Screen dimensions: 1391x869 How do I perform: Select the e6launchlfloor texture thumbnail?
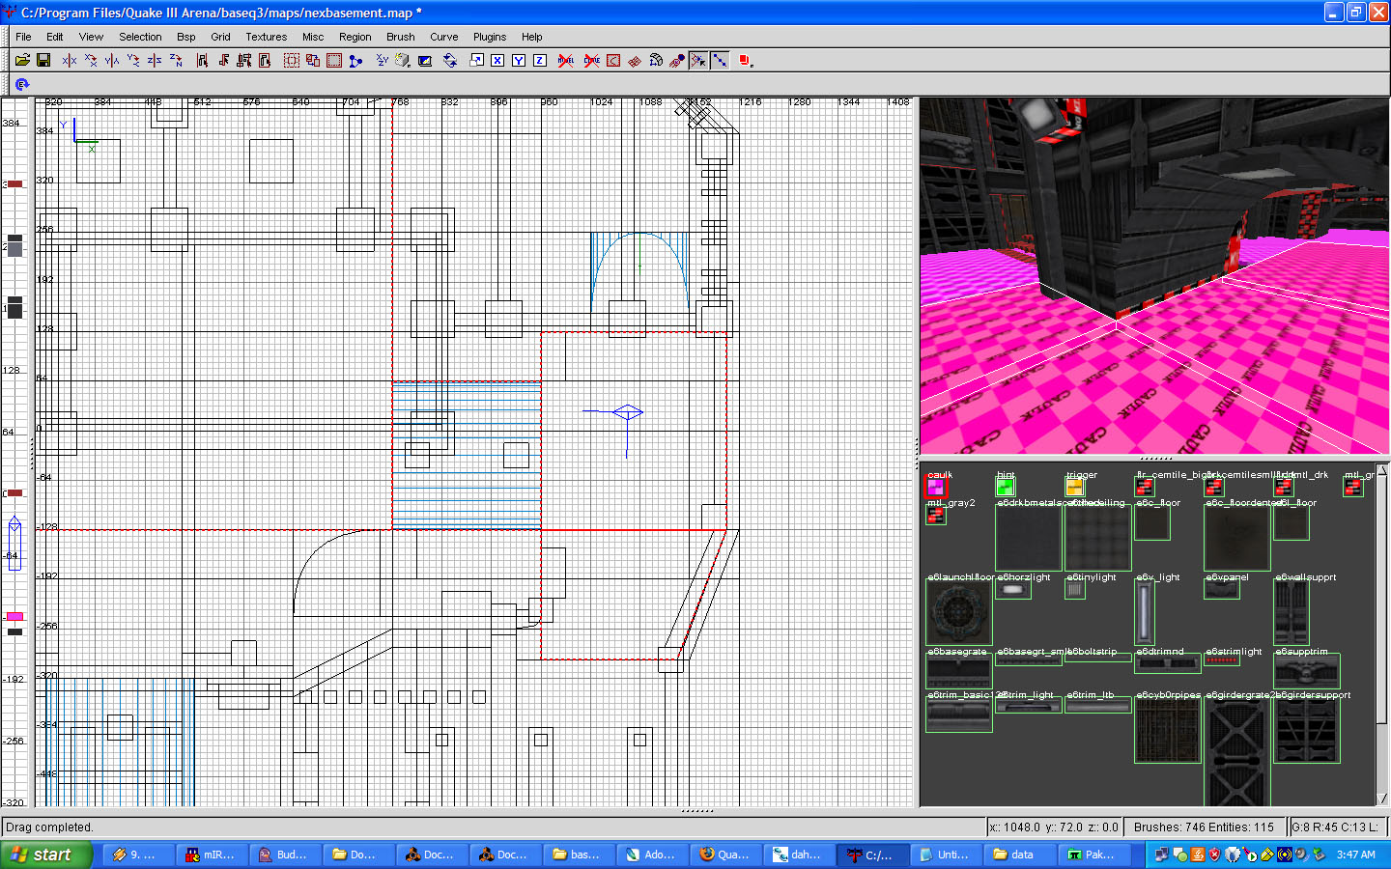point(958,613)
